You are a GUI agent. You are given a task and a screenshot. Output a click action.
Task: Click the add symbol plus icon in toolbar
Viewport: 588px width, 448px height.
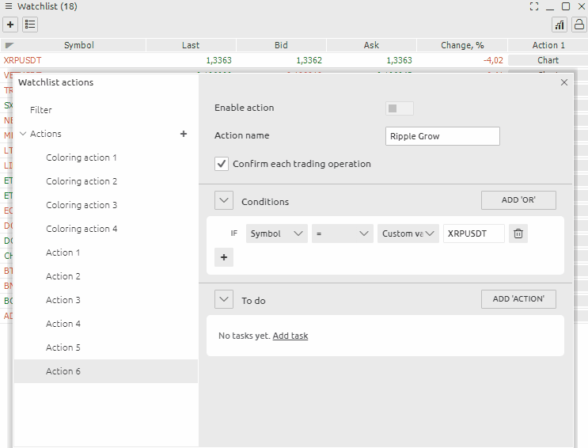pos(10,25)
